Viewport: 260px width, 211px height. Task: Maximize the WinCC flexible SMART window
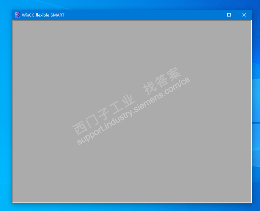[x=229, y=15]
